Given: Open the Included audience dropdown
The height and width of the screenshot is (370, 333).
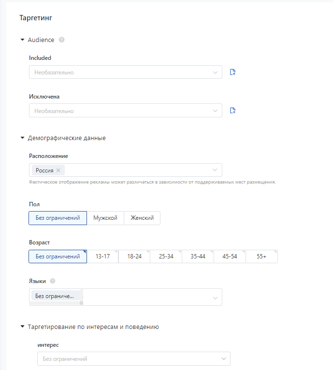Looking at the screenshot, I should [126, 72].
